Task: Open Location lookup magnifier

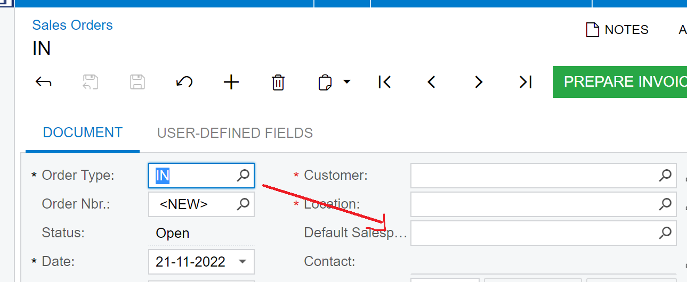Action: pyautogui.click(x=665, y=204)
